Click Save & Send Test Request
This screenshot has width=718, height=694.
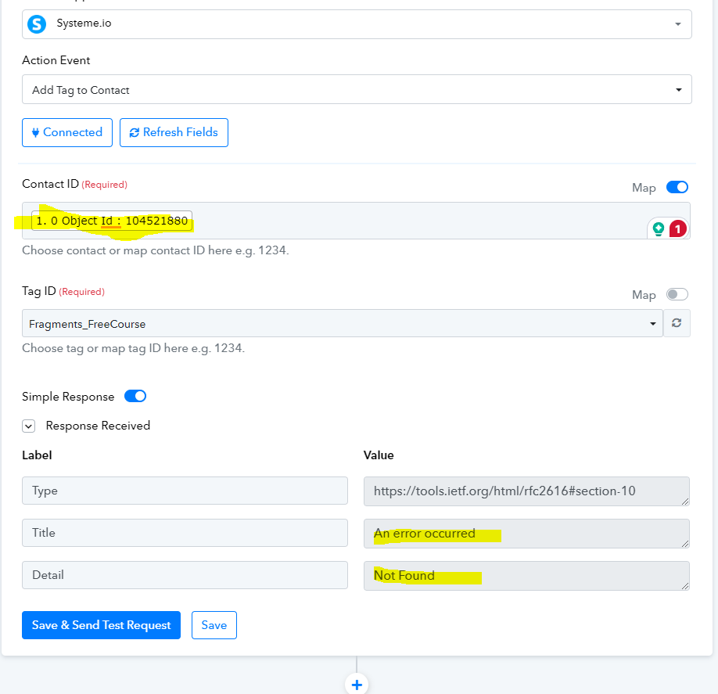click(101, 625)
